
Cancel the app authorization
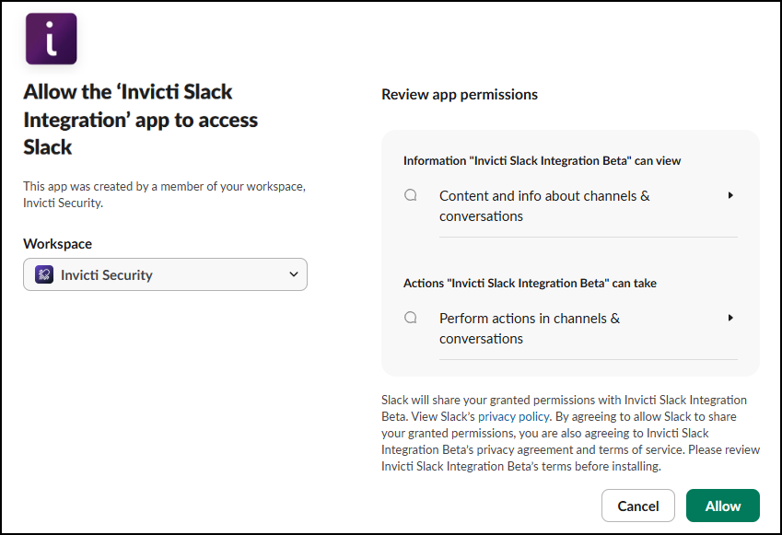click(637, 506)
